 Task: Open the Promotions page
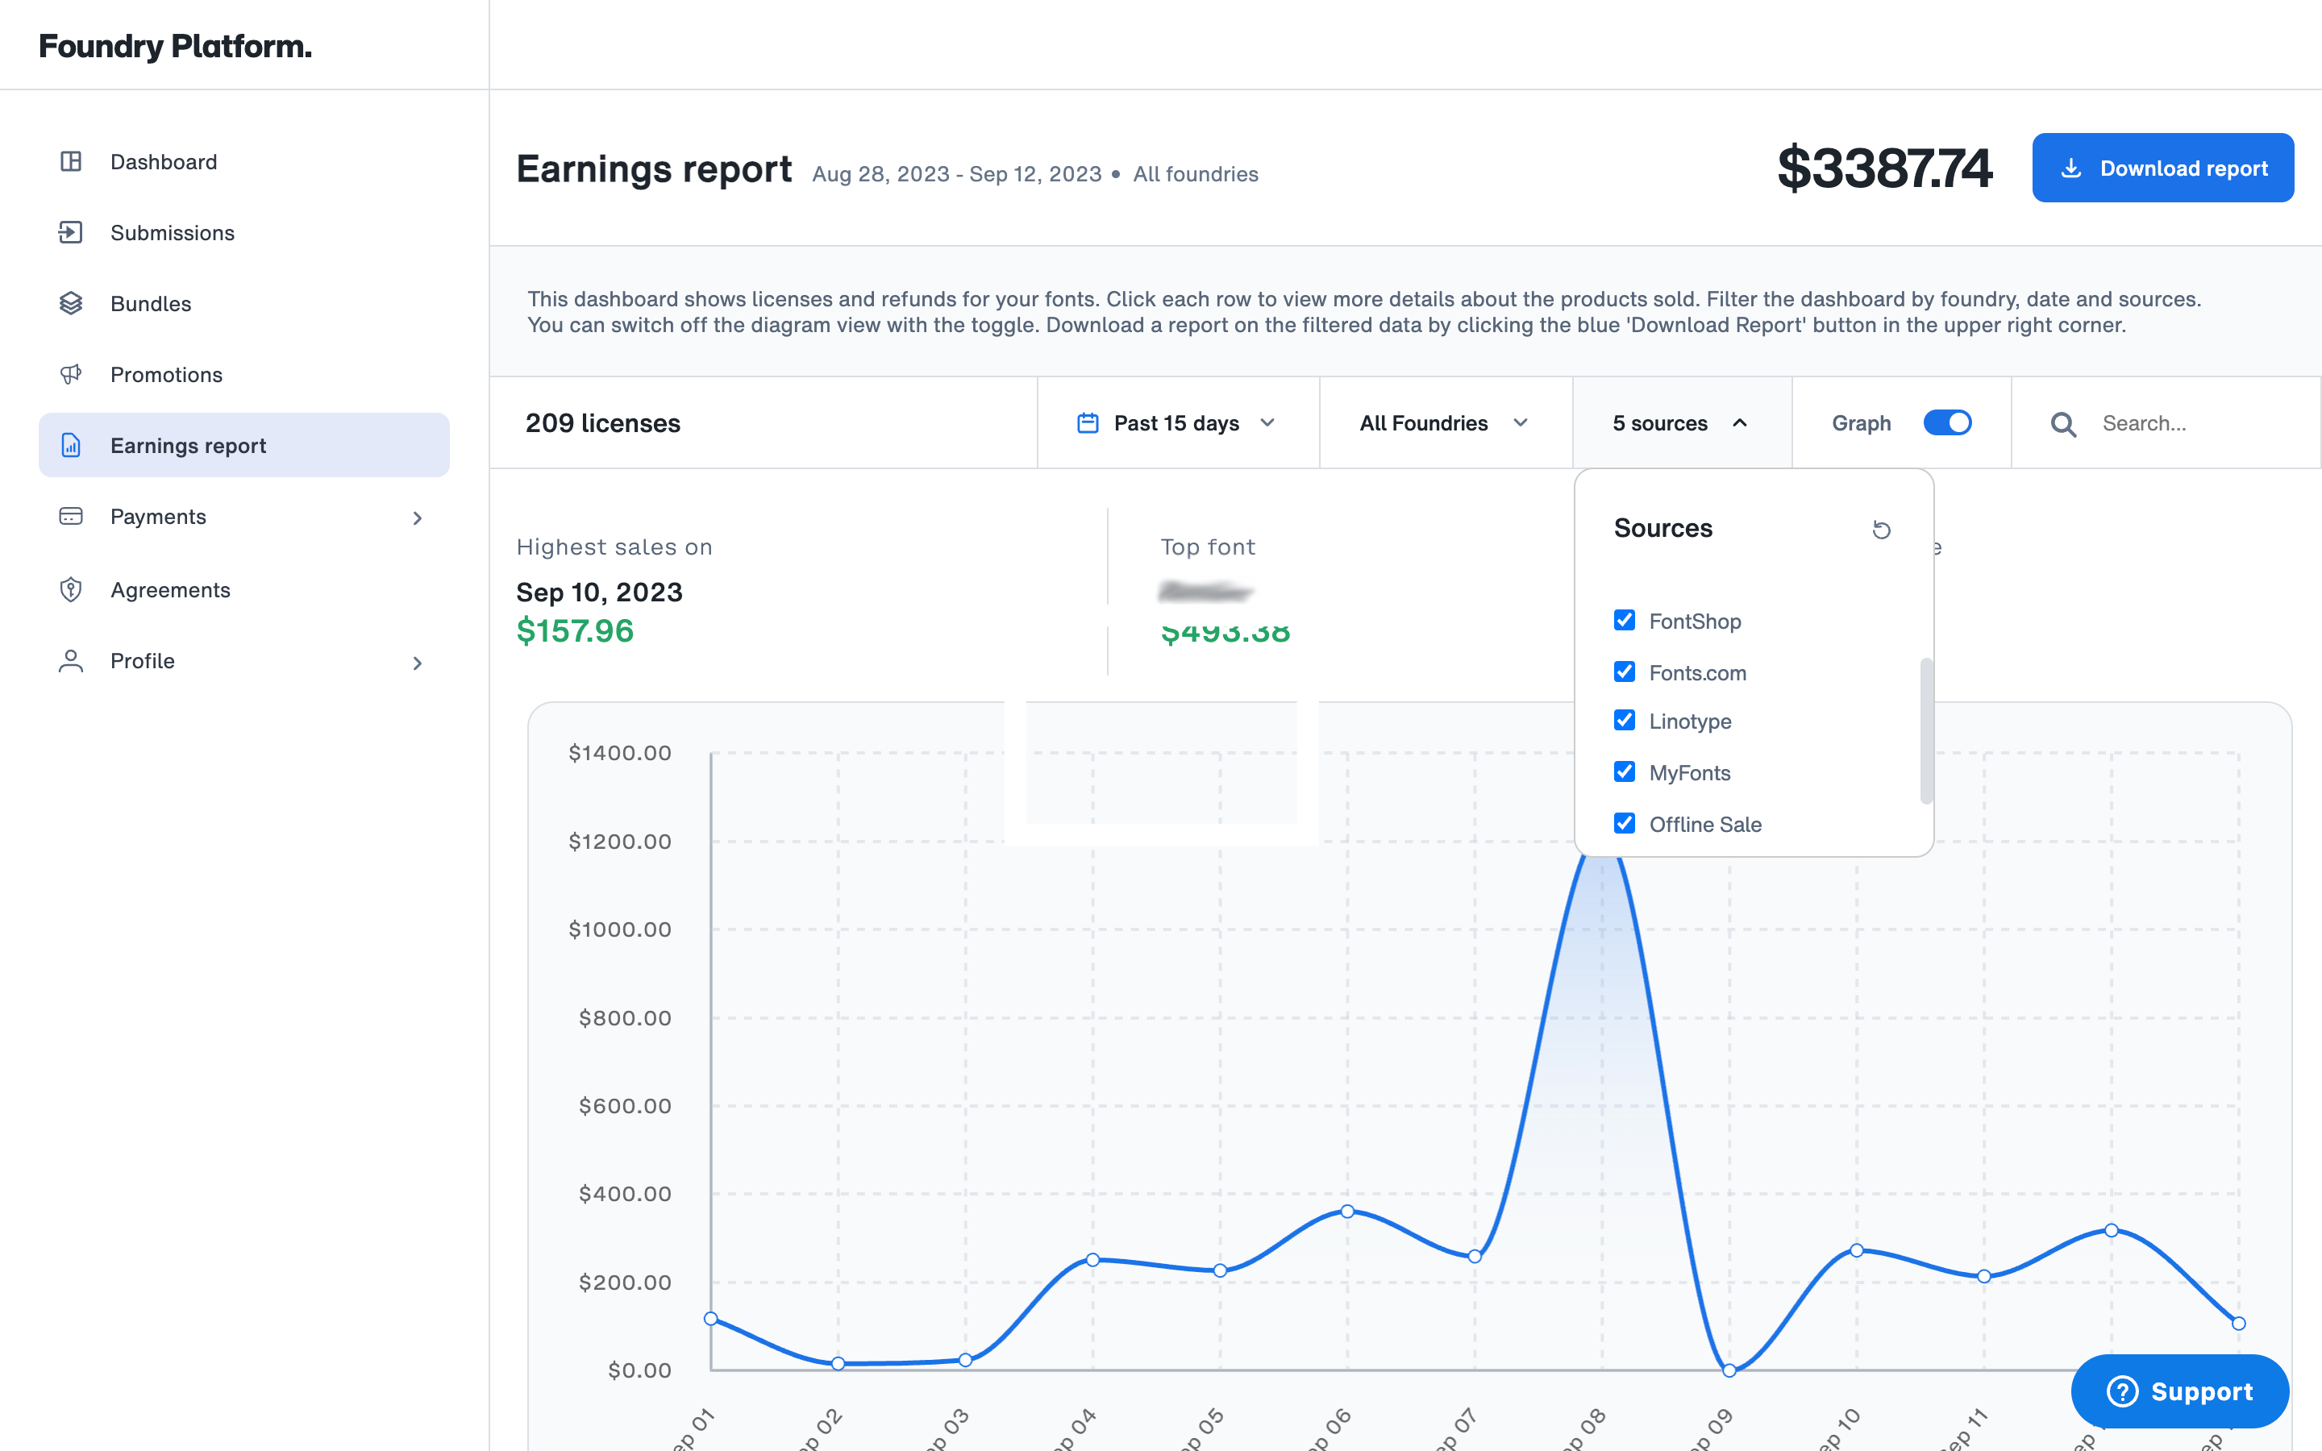point(243,374)
